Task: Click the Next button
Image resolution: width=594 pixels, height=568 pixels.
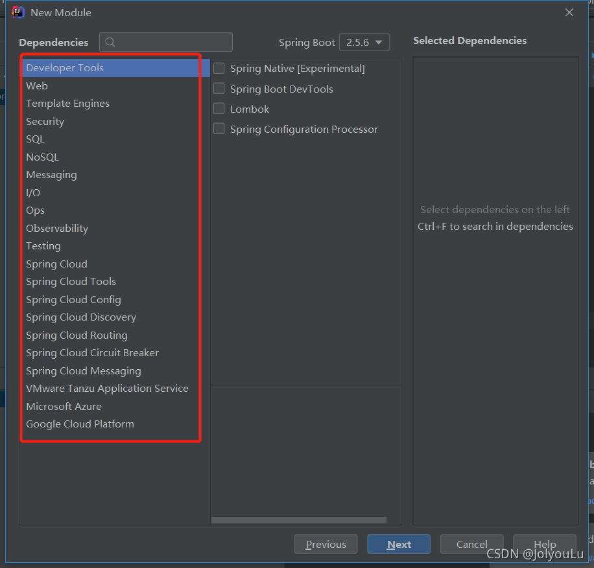Action: tap(399, 544)
